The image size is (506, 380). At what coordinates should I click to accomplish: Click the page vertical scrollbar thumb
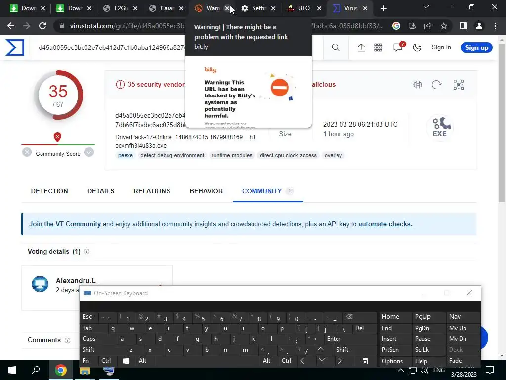coord(502,122)
